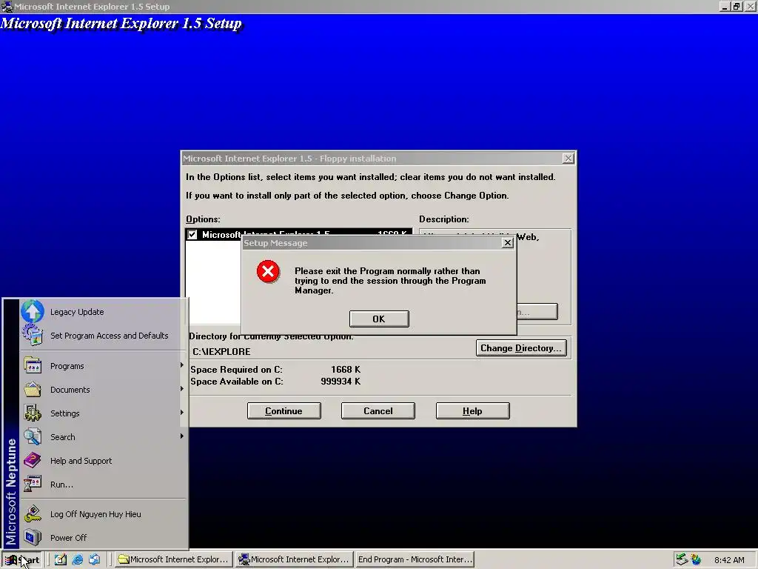
Task: Click the colorful MSN tray icon
Action: click(x=696, y=559)
